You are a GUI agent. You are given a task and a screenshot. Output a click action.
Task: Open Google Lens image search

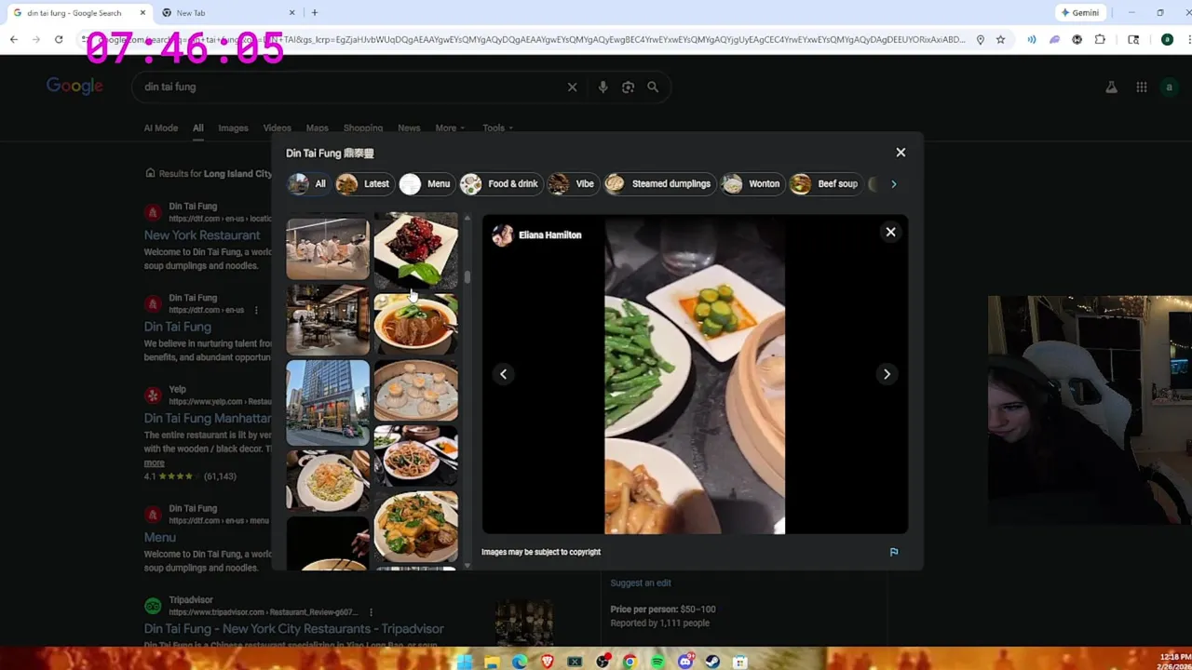[628, 87]
